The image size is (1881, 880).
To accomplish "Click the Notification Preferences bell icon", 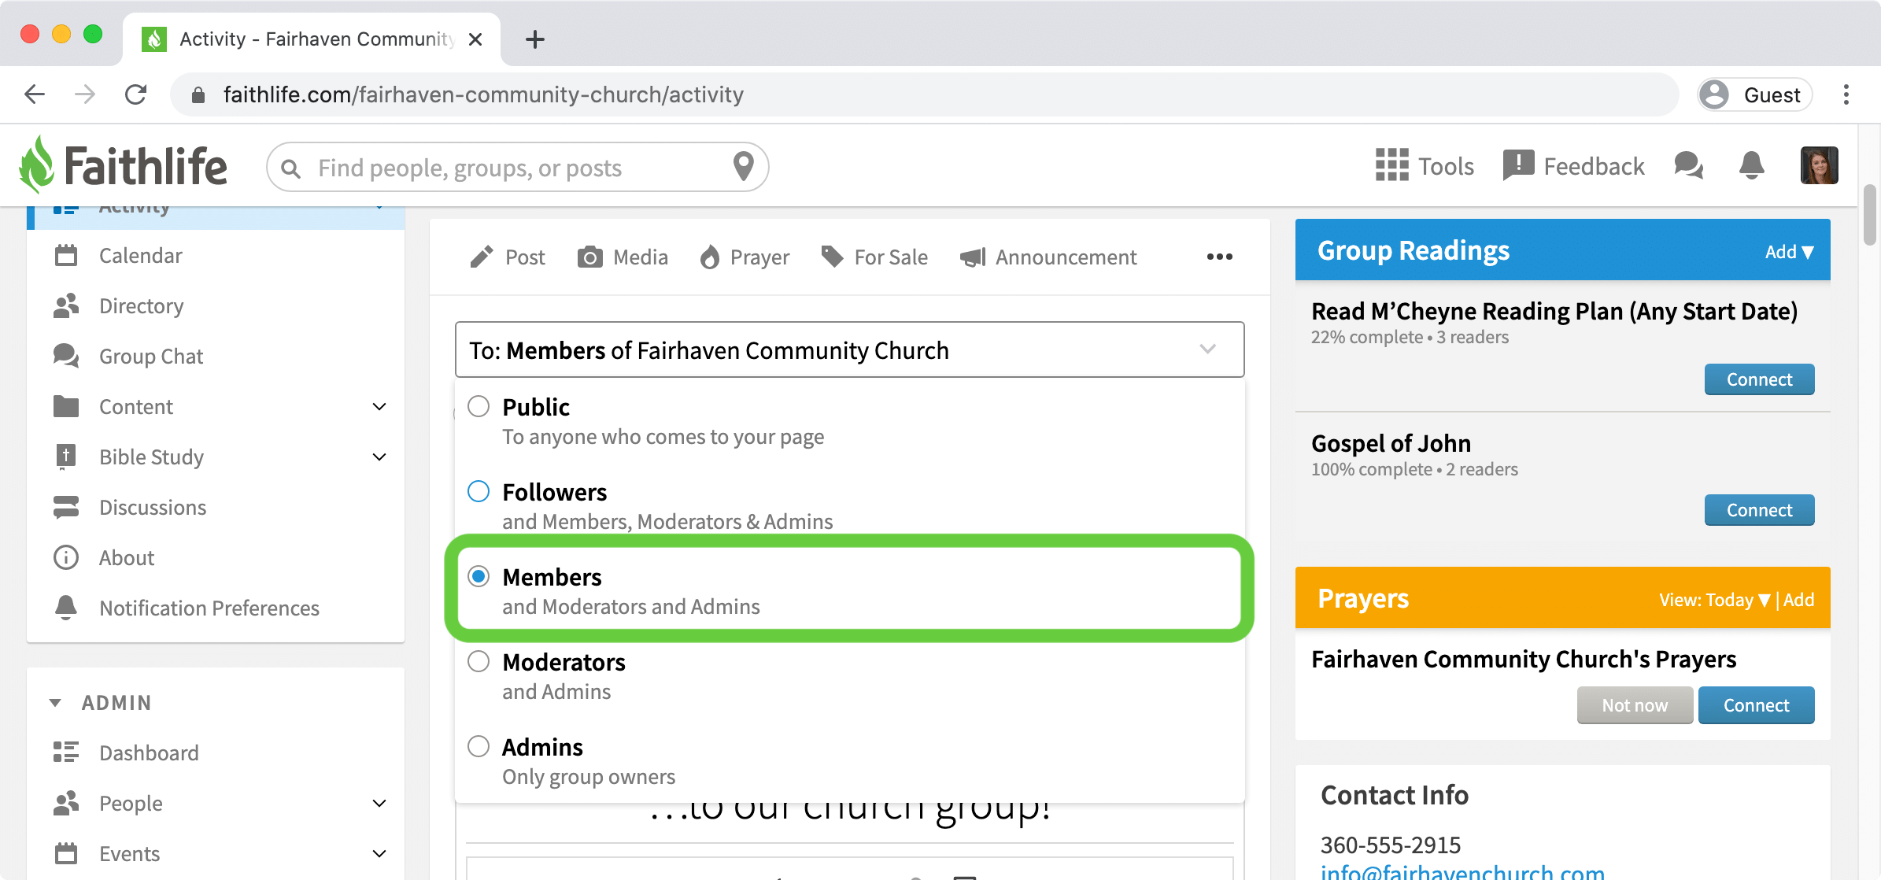I will coord(66,608).
